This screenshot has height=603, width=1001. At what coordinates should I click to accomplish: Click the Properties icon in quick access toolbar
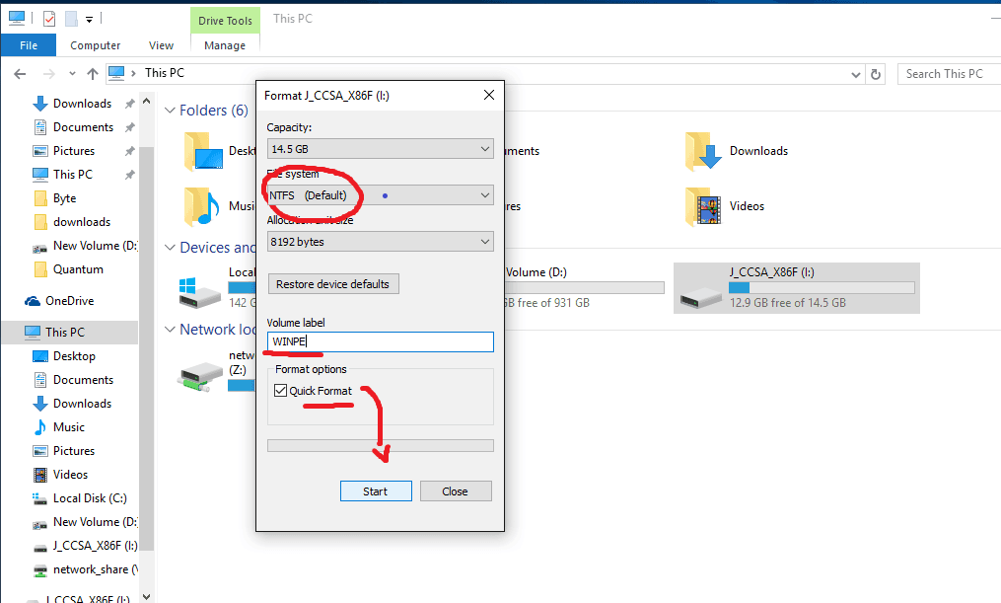pyautogui.click(x=49, y=19)
